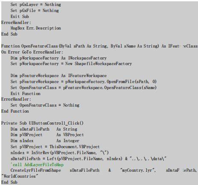Click the 'Set pGxLayer = Nothing' line
198x185 pixels.
pos(36,5)
